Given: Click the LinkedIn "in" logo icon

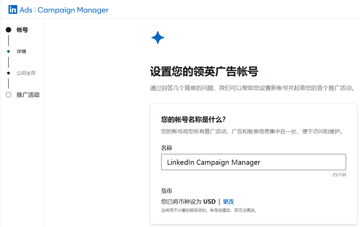Looking at the screenshot, I should coord(13,10).
